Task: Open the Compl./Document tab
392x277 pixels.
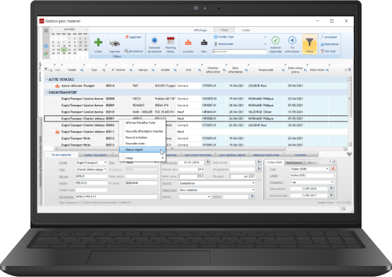Action: tap(95, 155)
